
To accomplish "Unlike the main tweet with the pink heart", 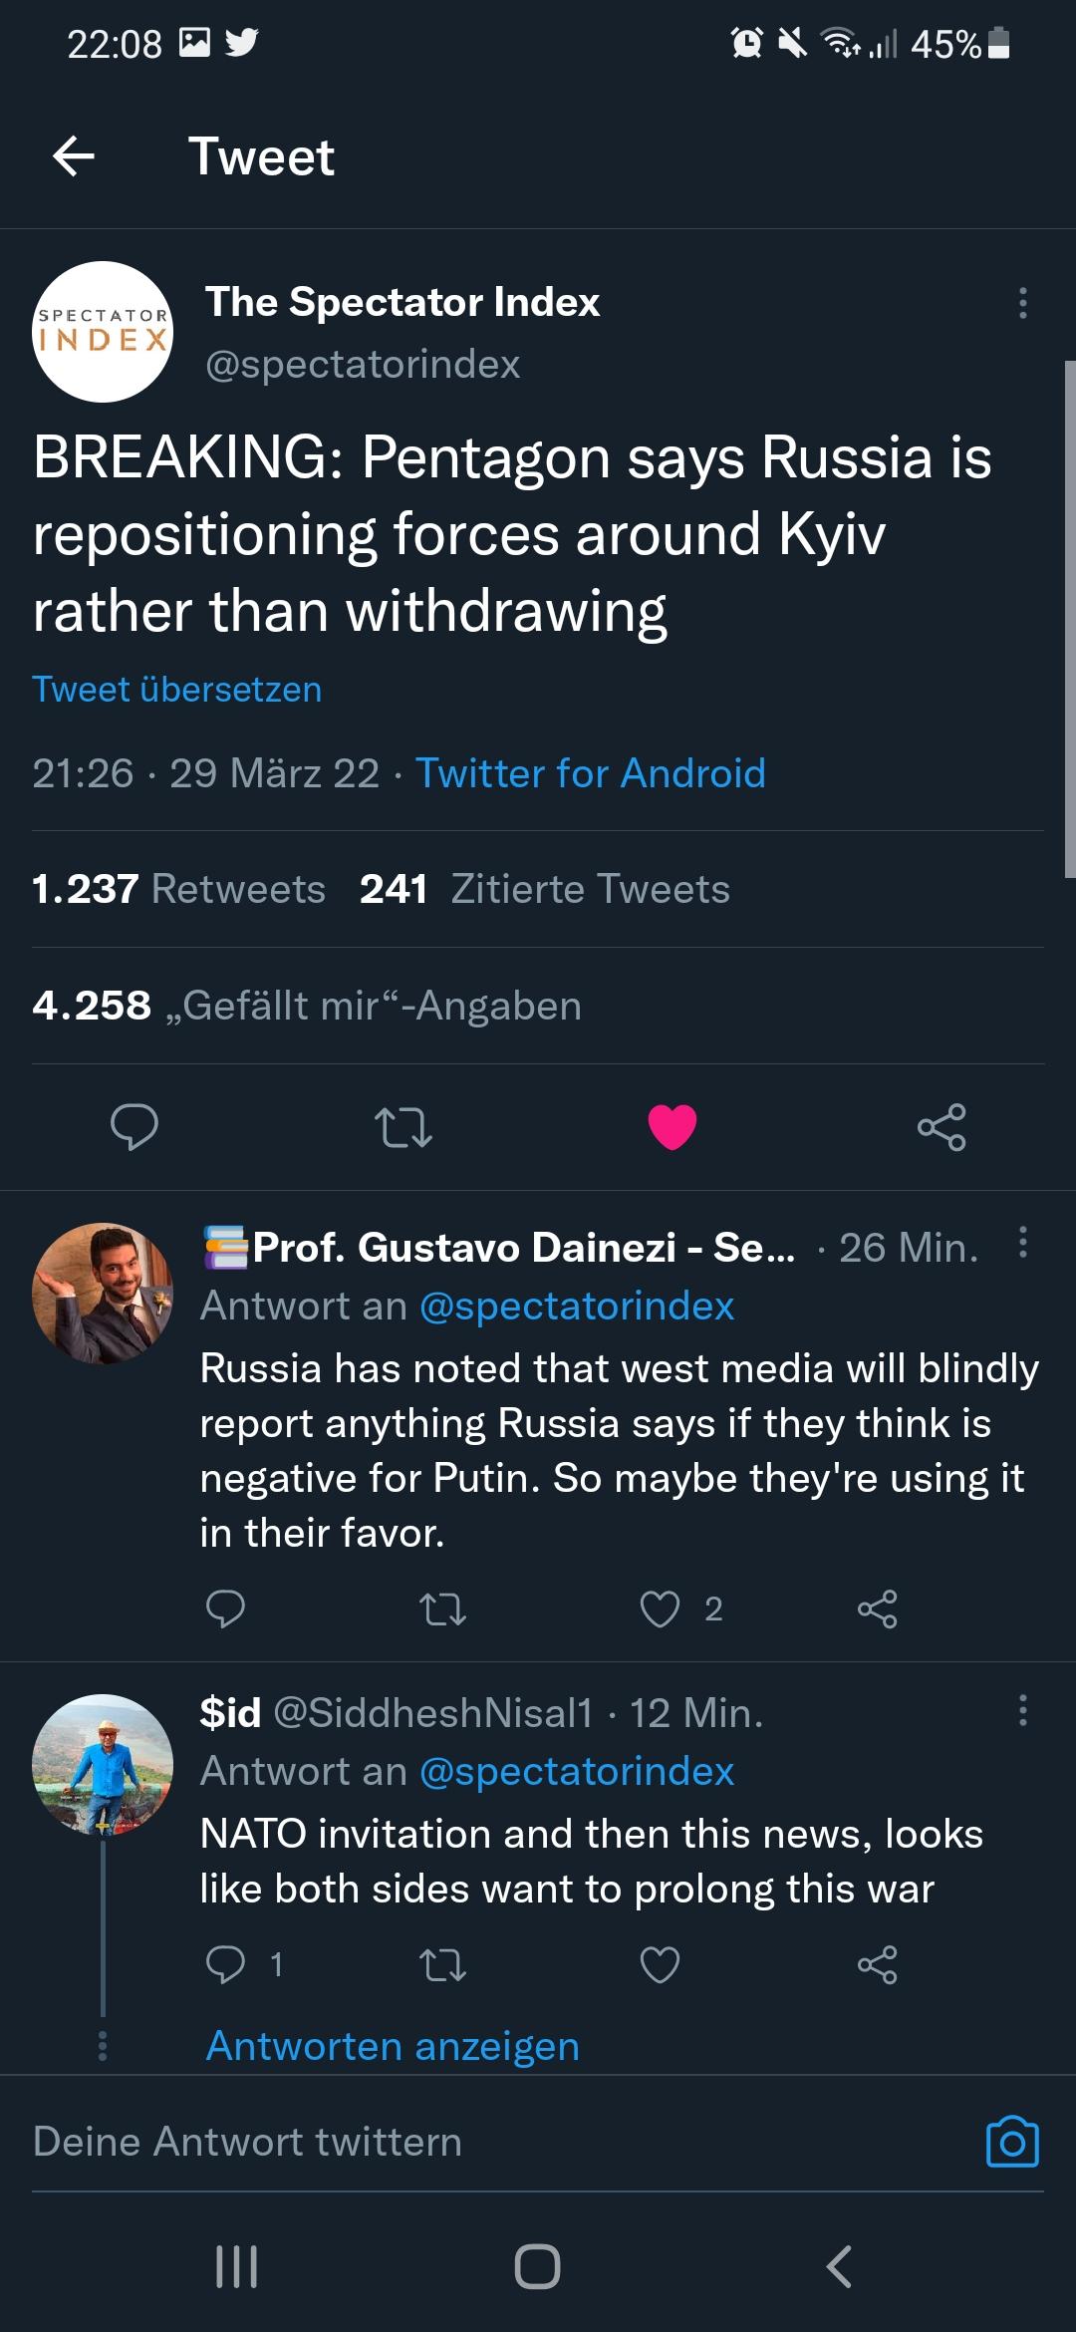I will click(x=672, y=1127).
